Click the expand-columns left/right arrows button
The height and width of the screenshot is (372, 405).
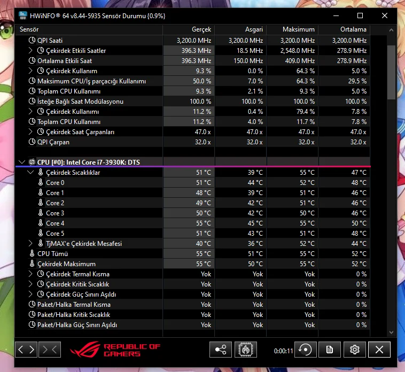26,350
